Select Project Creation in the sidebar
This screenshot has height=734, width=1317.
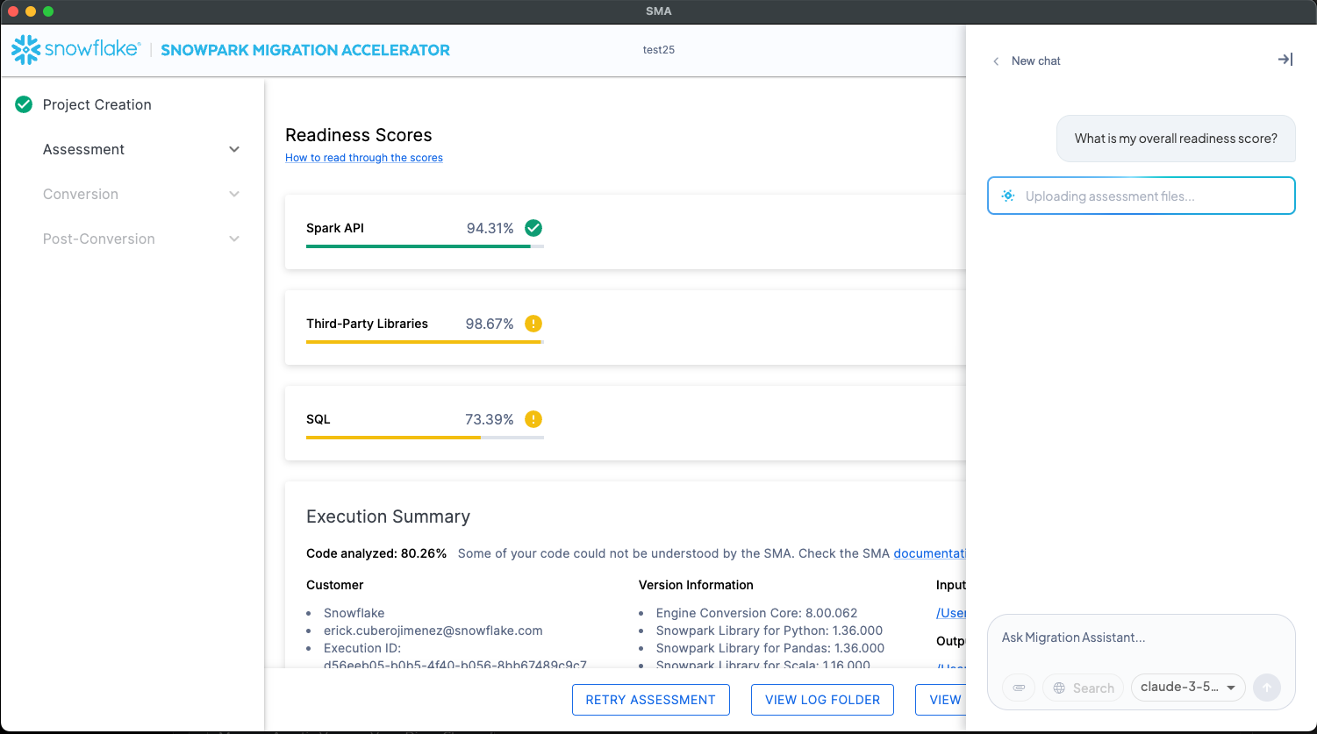point(97,104)
